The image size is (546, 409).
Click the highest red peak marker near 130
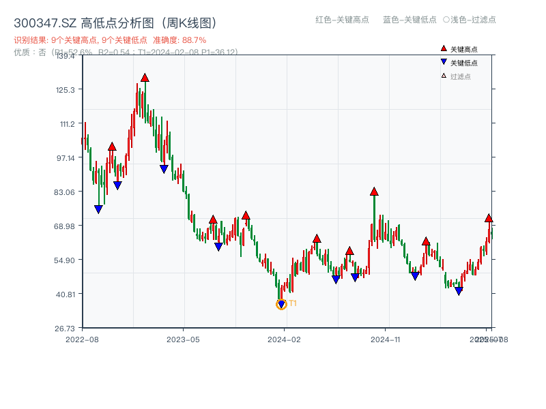(x=145, y=78)
